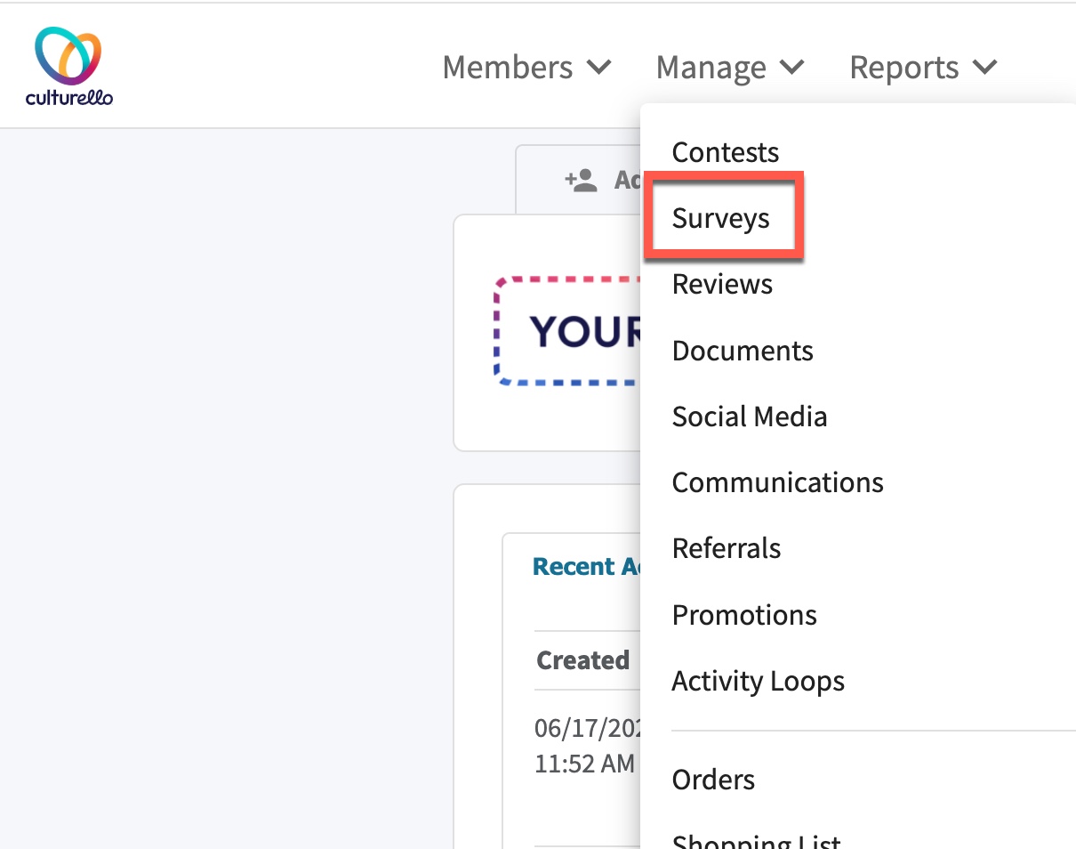Click the Created column header
The height and width of the screenshot is (849, 1076).
(x=583, y=660)
